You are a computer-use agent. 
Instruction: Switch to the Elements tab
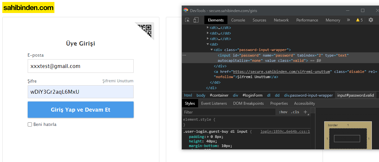[216, 20]
